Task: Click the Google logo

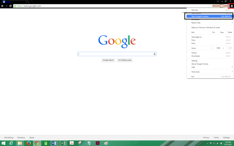Action: click(x=117, y=41)
